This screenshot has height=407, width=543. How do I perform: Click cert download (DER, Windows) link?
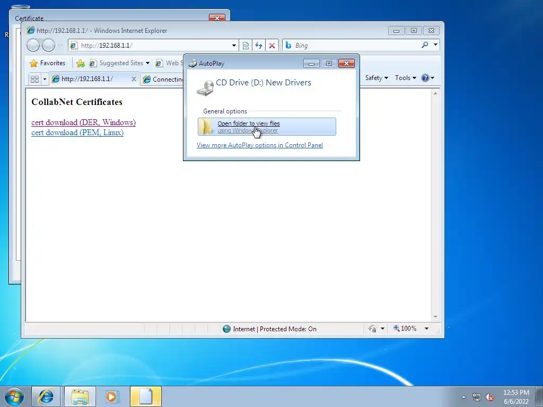coord(83,122)
